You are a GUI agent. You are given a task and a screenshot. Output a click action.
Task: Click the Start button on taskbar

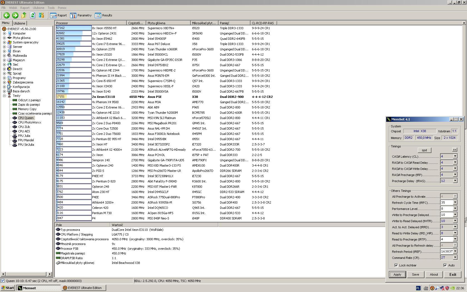click(x=8, y=288)
